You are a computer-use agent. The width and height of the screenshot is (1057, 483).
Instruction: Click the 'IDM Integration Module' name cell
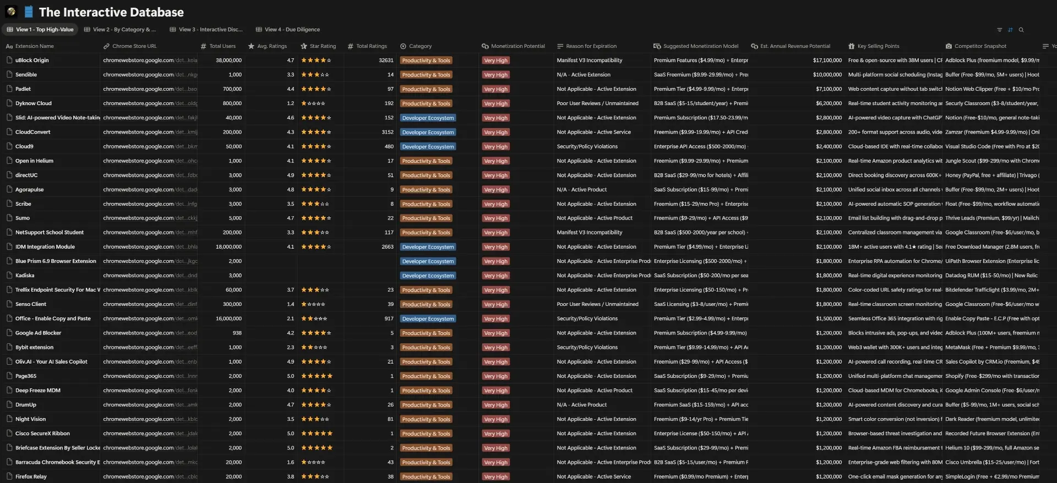coord(45,246)
